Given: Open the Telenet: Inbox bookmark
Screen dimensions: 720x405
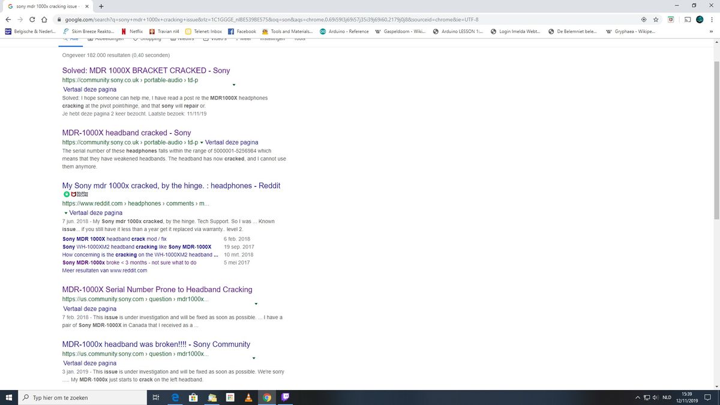Looking at the screenshot, I should point(204,31).
